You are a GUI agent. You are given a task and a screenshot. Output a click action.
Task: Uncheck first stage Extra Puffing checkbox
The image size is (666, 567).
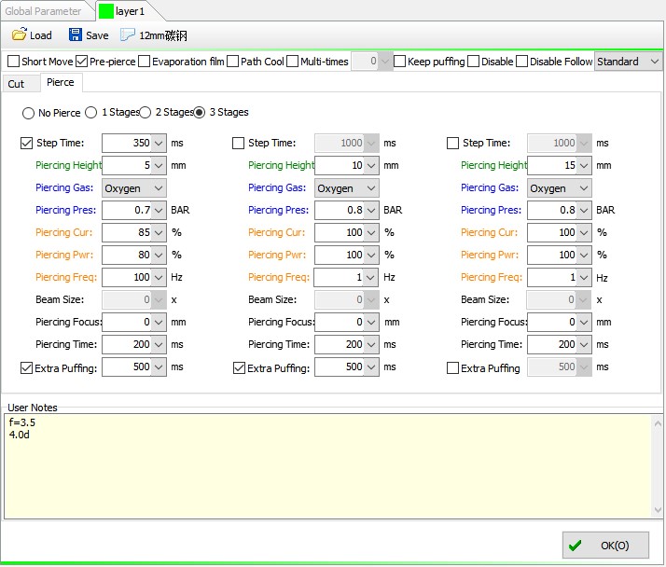point(26,367)
